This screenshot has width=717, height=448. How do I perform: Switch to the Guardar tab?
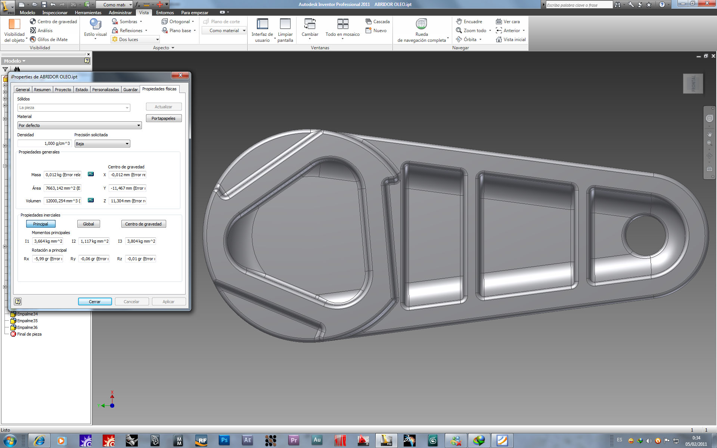(x=130, y=90)
